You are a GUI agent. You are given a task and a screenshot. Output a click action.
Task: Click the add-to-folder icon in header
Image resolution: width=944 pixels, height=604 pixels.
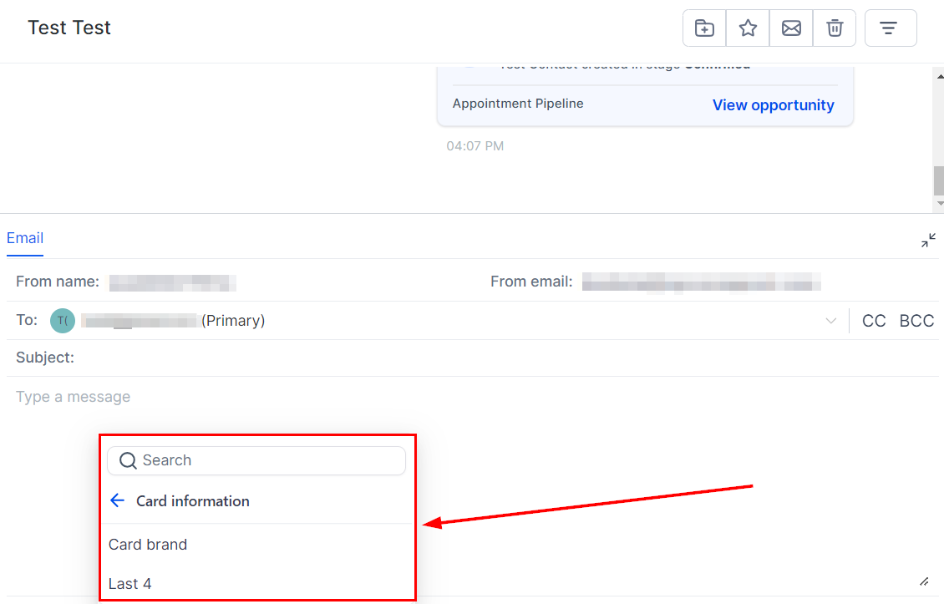[x=704, y=28]
